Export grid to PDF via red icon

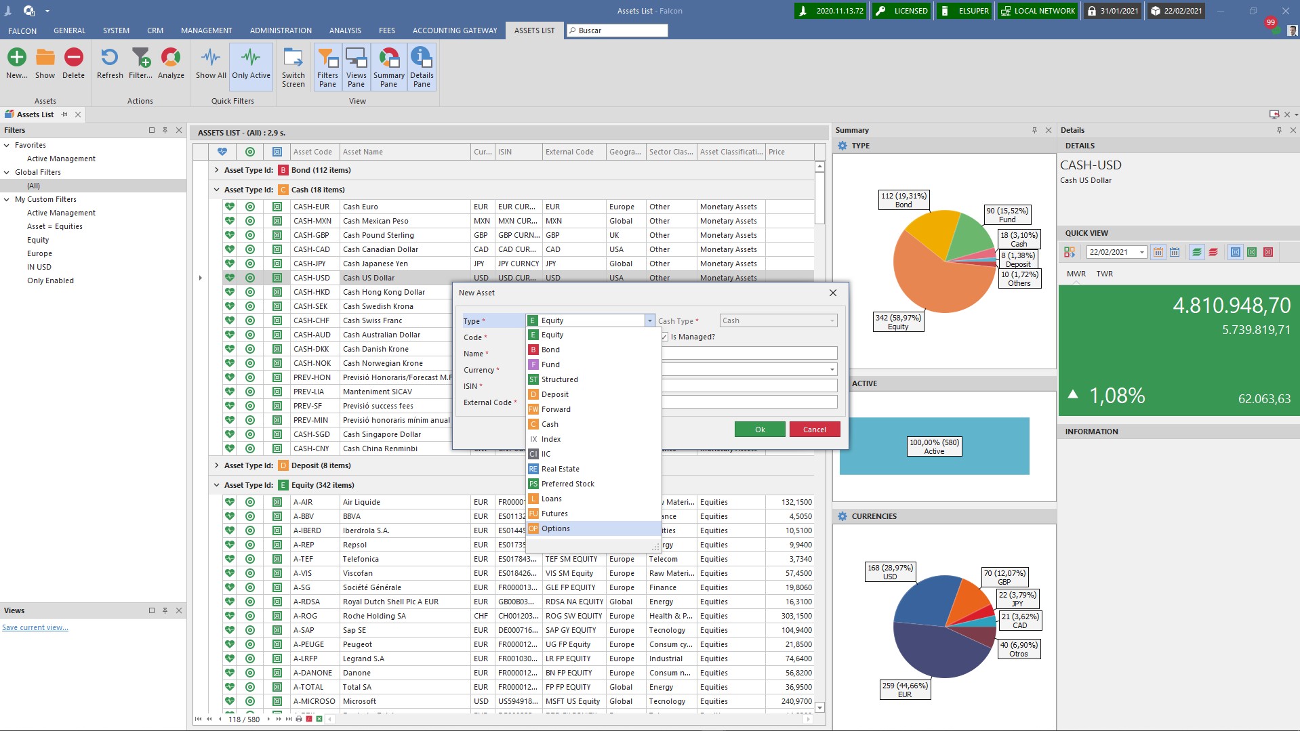point(309,719)
